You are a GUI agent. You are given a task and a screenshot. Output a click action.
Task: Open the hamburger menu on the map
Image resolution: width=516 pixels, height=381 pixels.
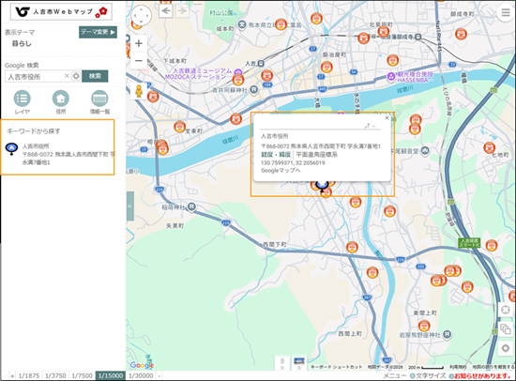click(506, 12)
